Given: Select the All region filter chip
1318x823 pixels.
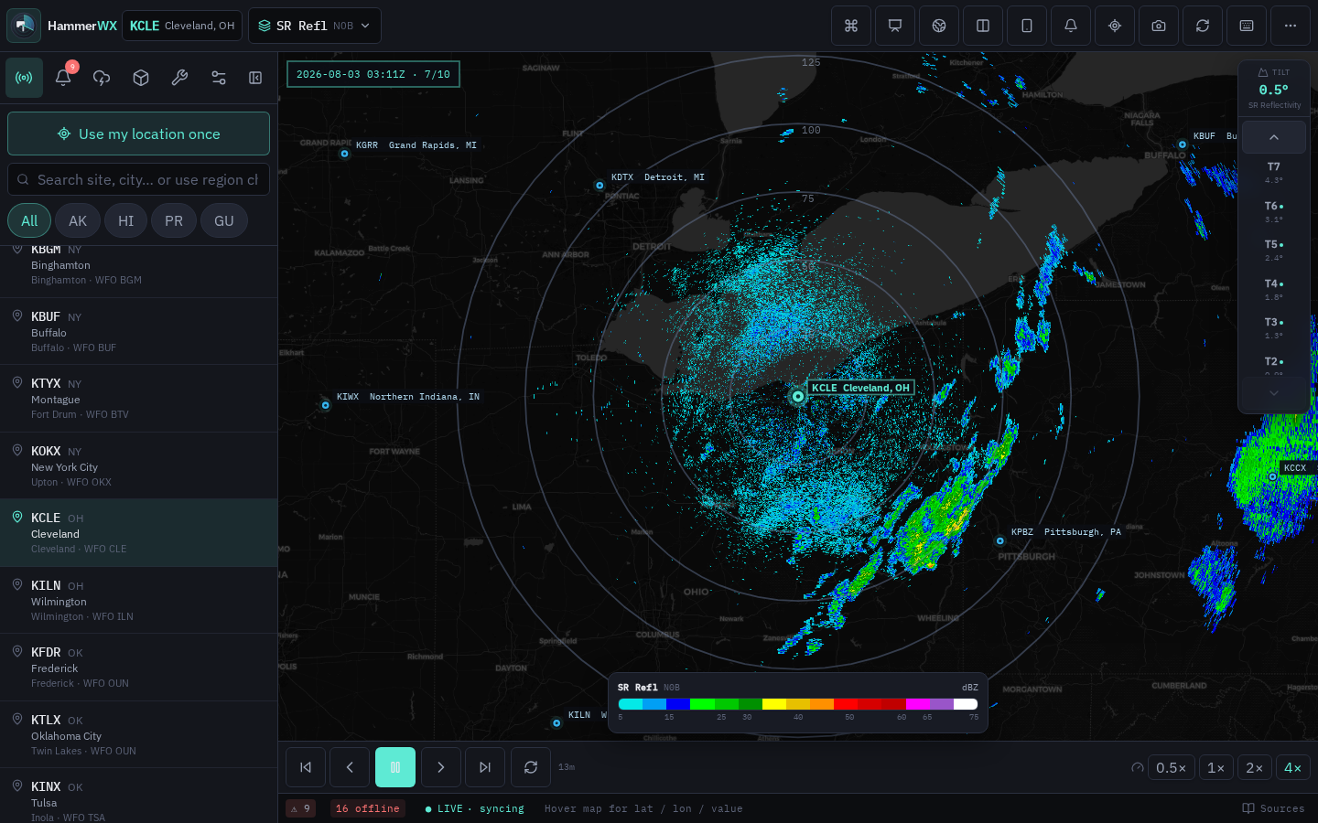Looking at the screenshot, I should 29,220.
